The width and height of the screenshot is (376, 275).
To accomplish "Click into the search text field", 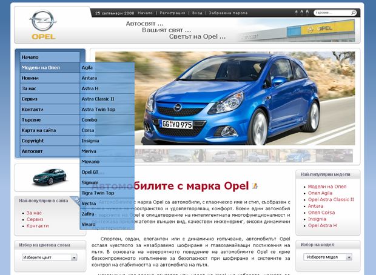I will click(x=332, y=13).
